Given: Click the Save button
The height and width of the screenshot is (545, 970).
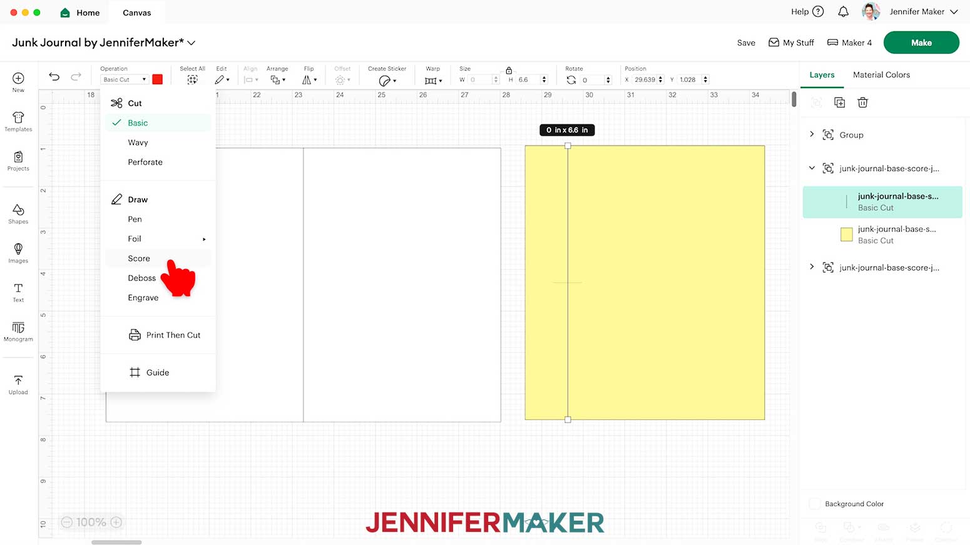Looking at the screenshot, I should click(746, 42).
